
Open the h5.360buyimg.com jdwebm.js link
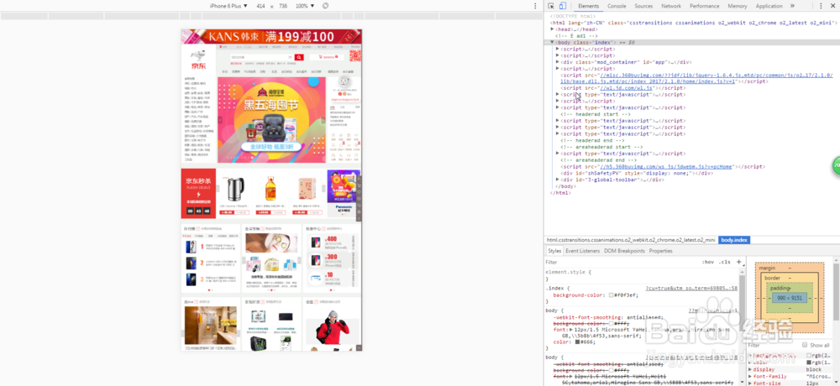click(666, 166)
